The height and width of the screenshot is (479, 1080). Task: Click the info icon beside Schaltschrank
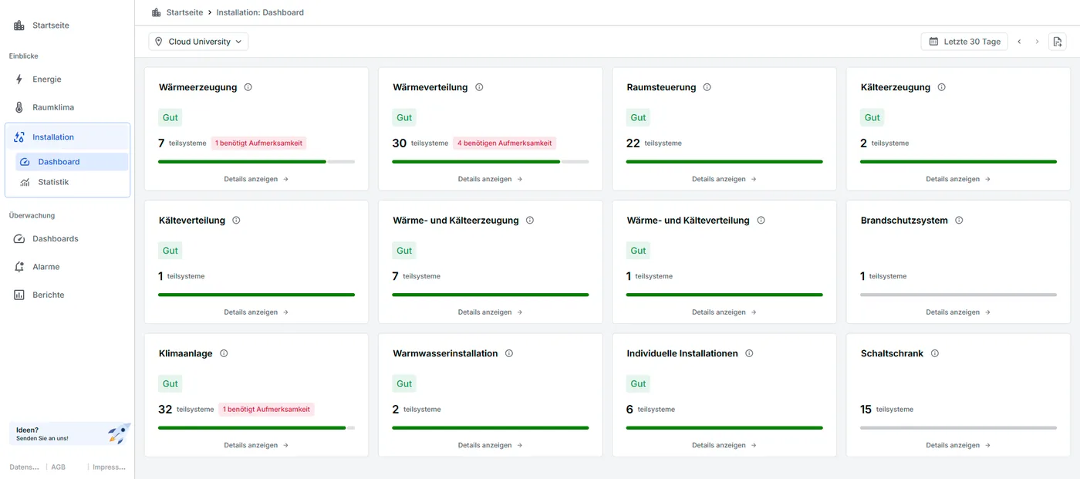point(935,353)
